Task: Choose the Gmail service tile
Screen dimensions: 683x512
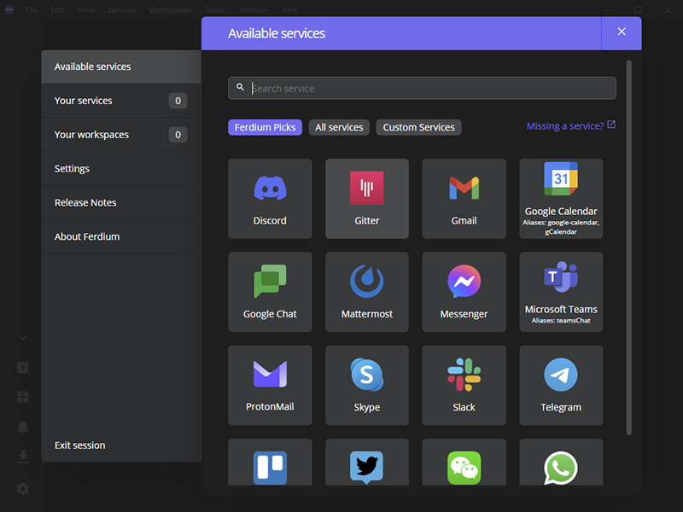Action: click(464, 198)
